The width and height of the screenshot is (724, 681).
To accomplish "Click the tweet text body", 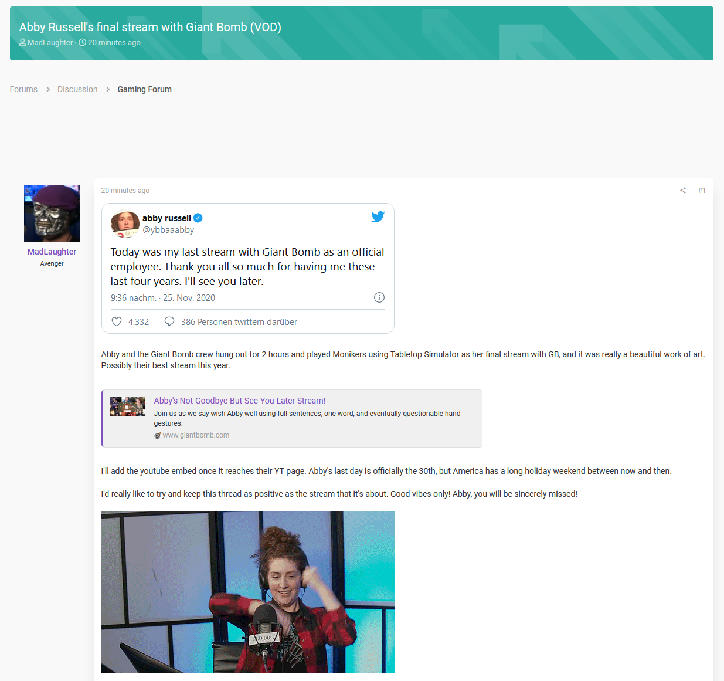I will [247, 266].
